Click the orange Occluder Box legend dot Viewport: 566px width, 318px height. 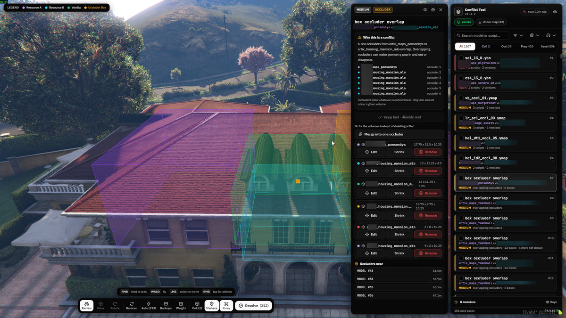[85, 8]
